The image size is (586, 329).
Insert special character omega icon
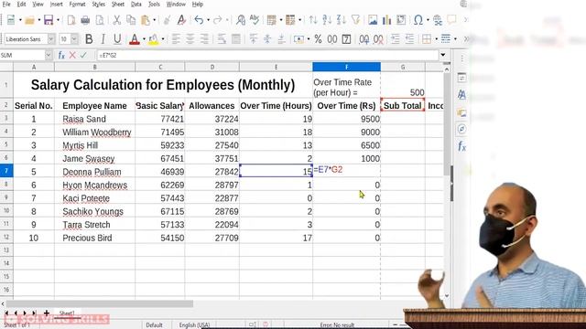click(418, 20)
